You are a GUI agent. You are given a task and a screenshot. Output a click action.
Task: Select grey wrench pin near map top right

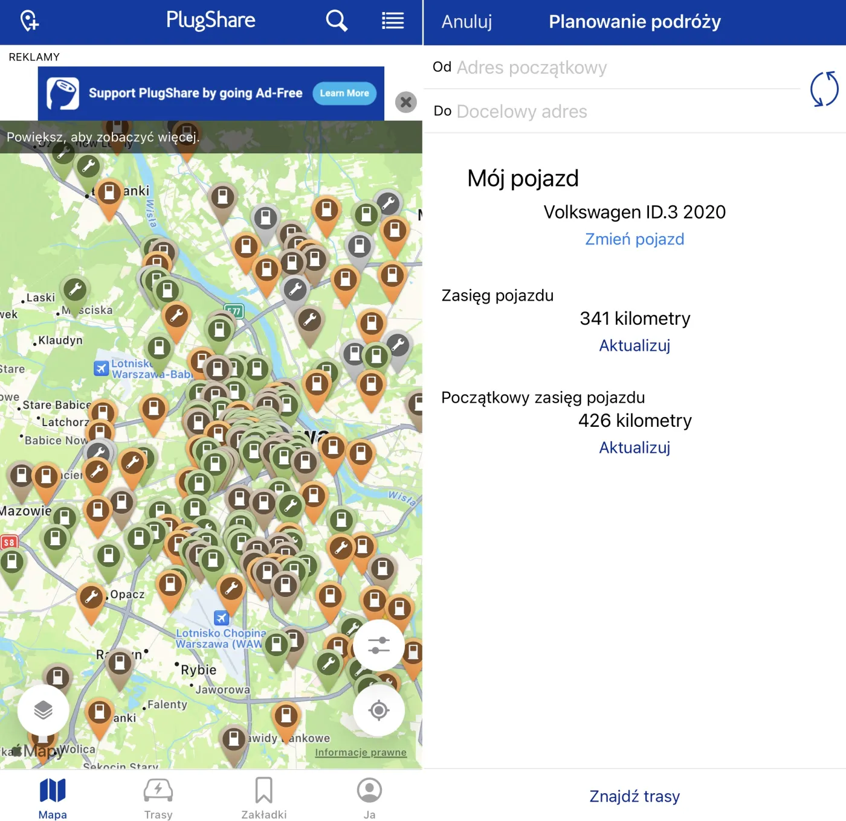pos(387,203)
